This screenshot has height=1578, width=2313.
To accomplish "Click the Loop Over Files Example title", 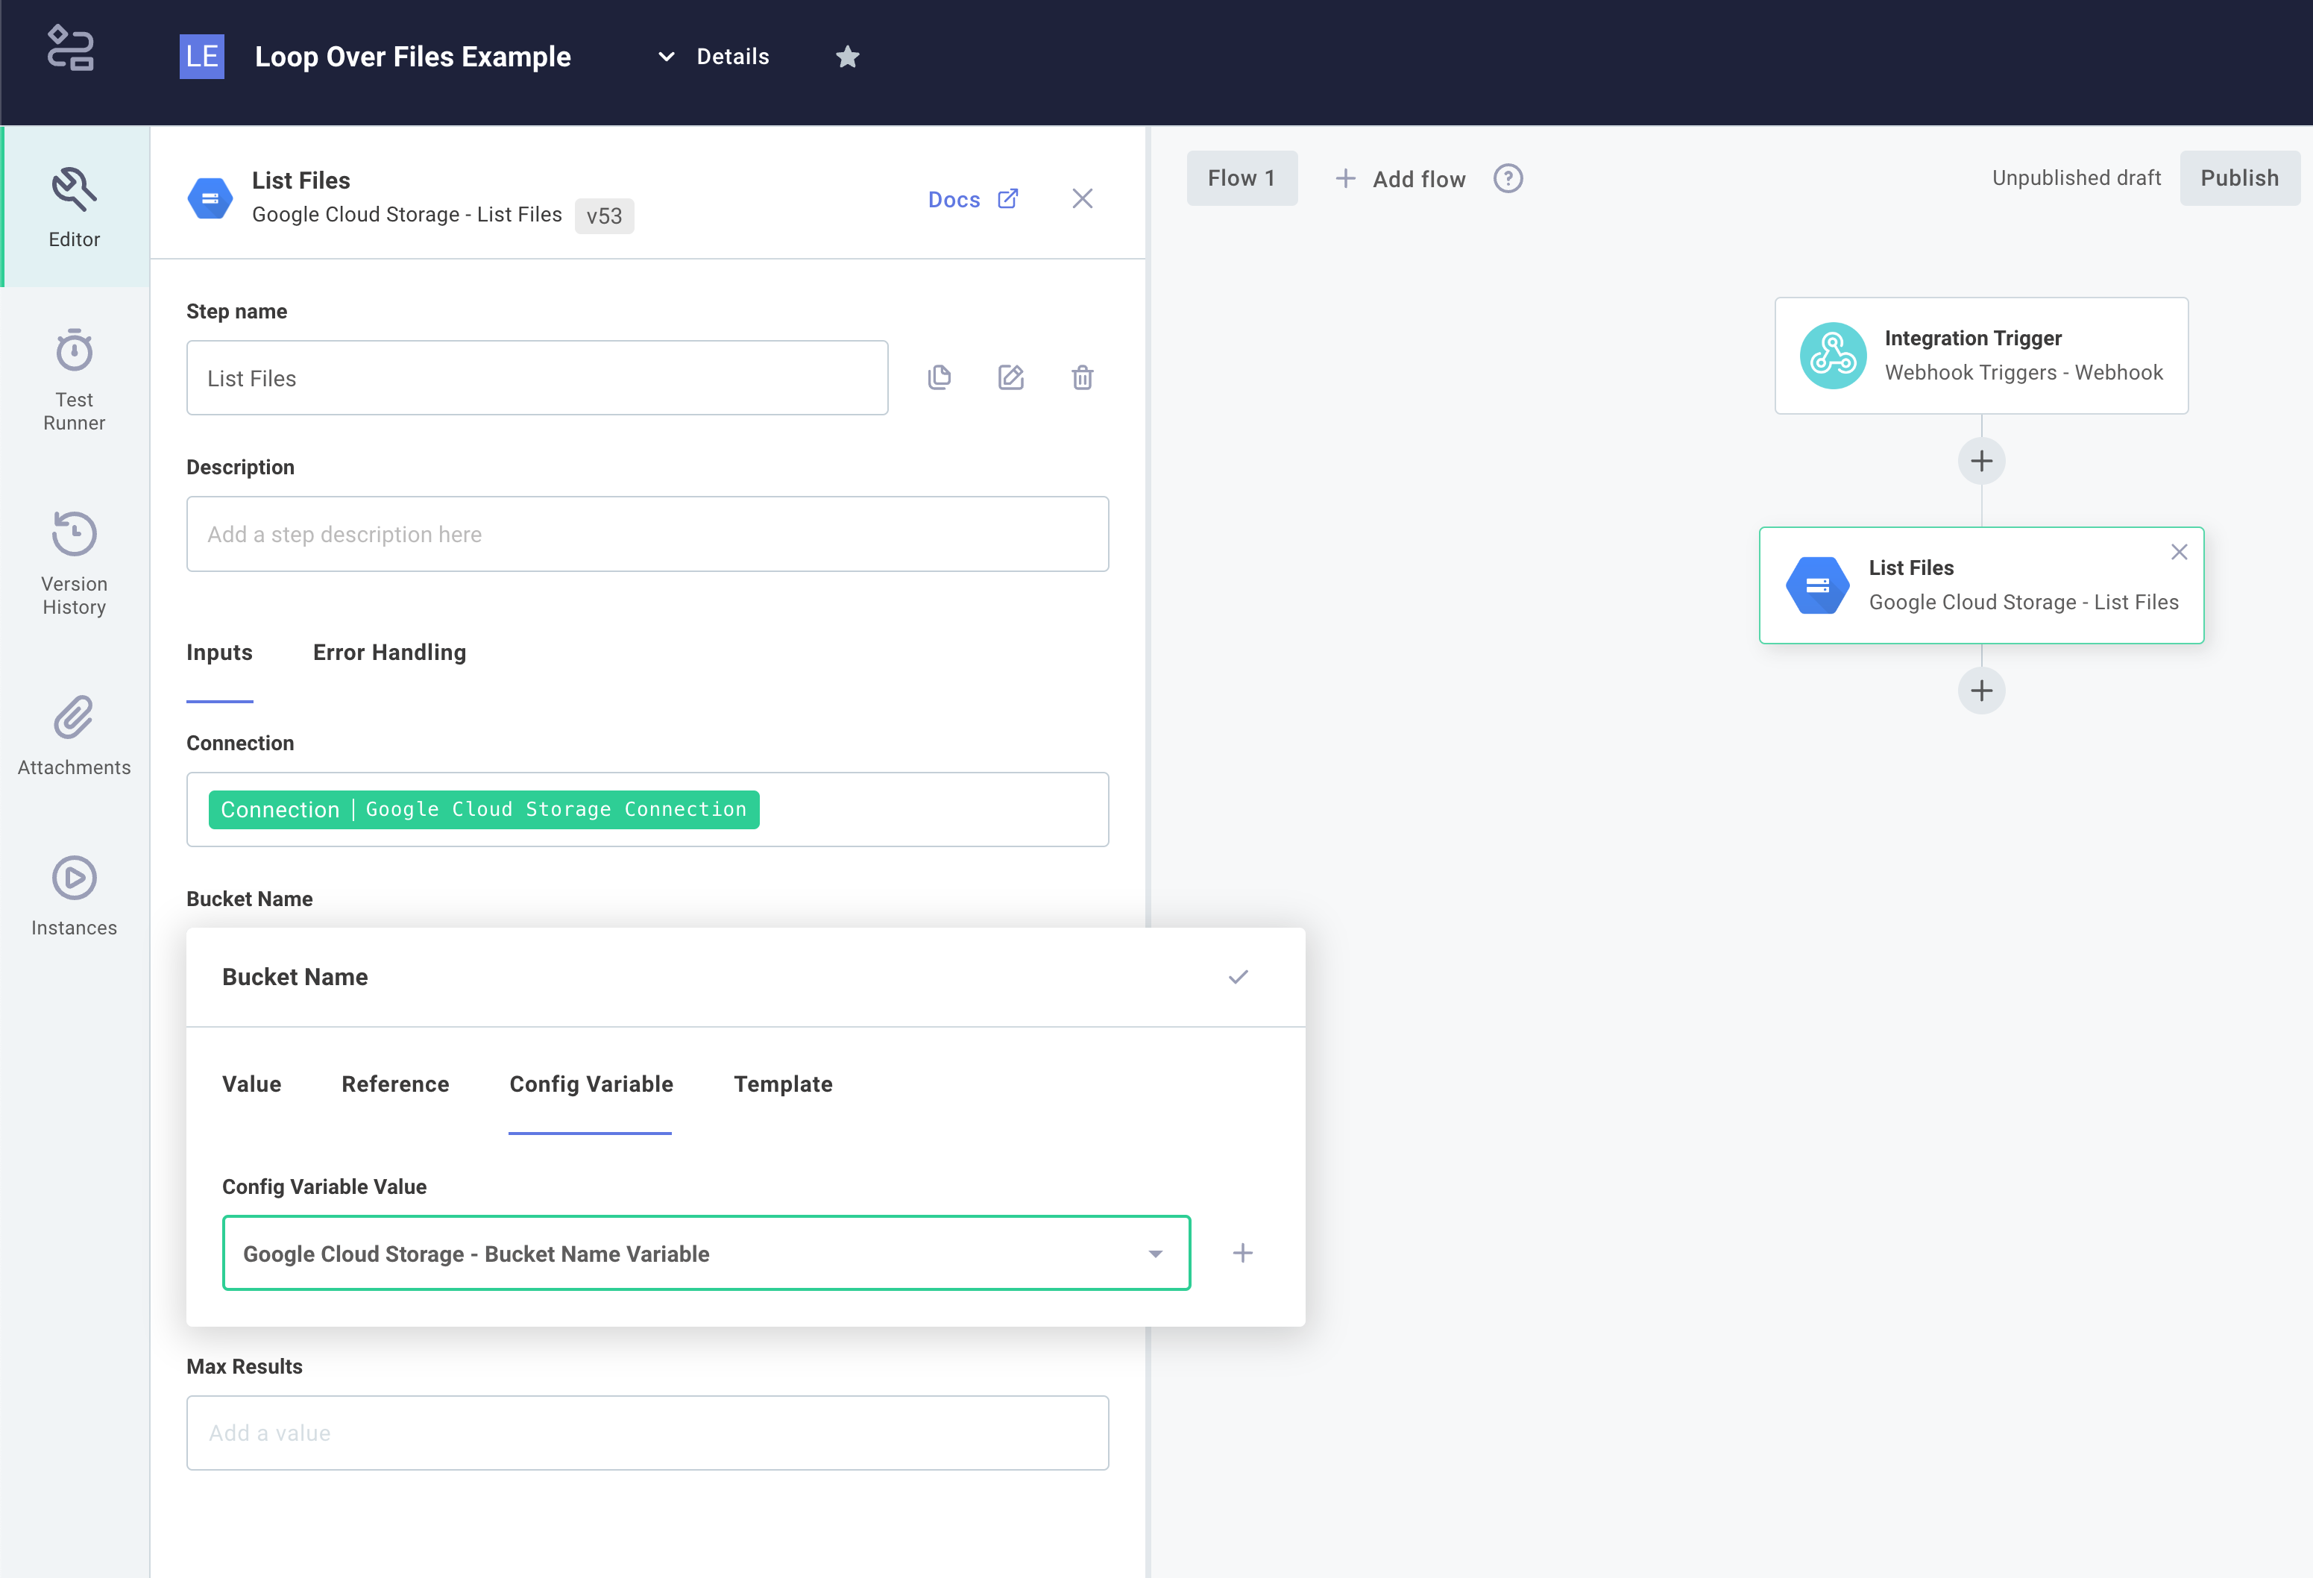I will click(x=413, y=57).
